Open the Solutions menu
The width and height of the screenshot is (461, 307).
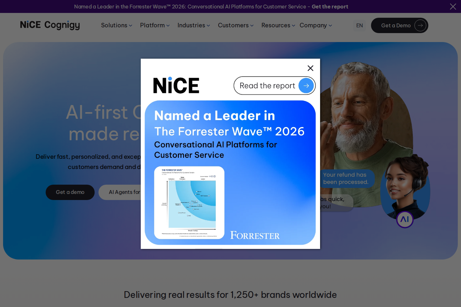(116, 25)
